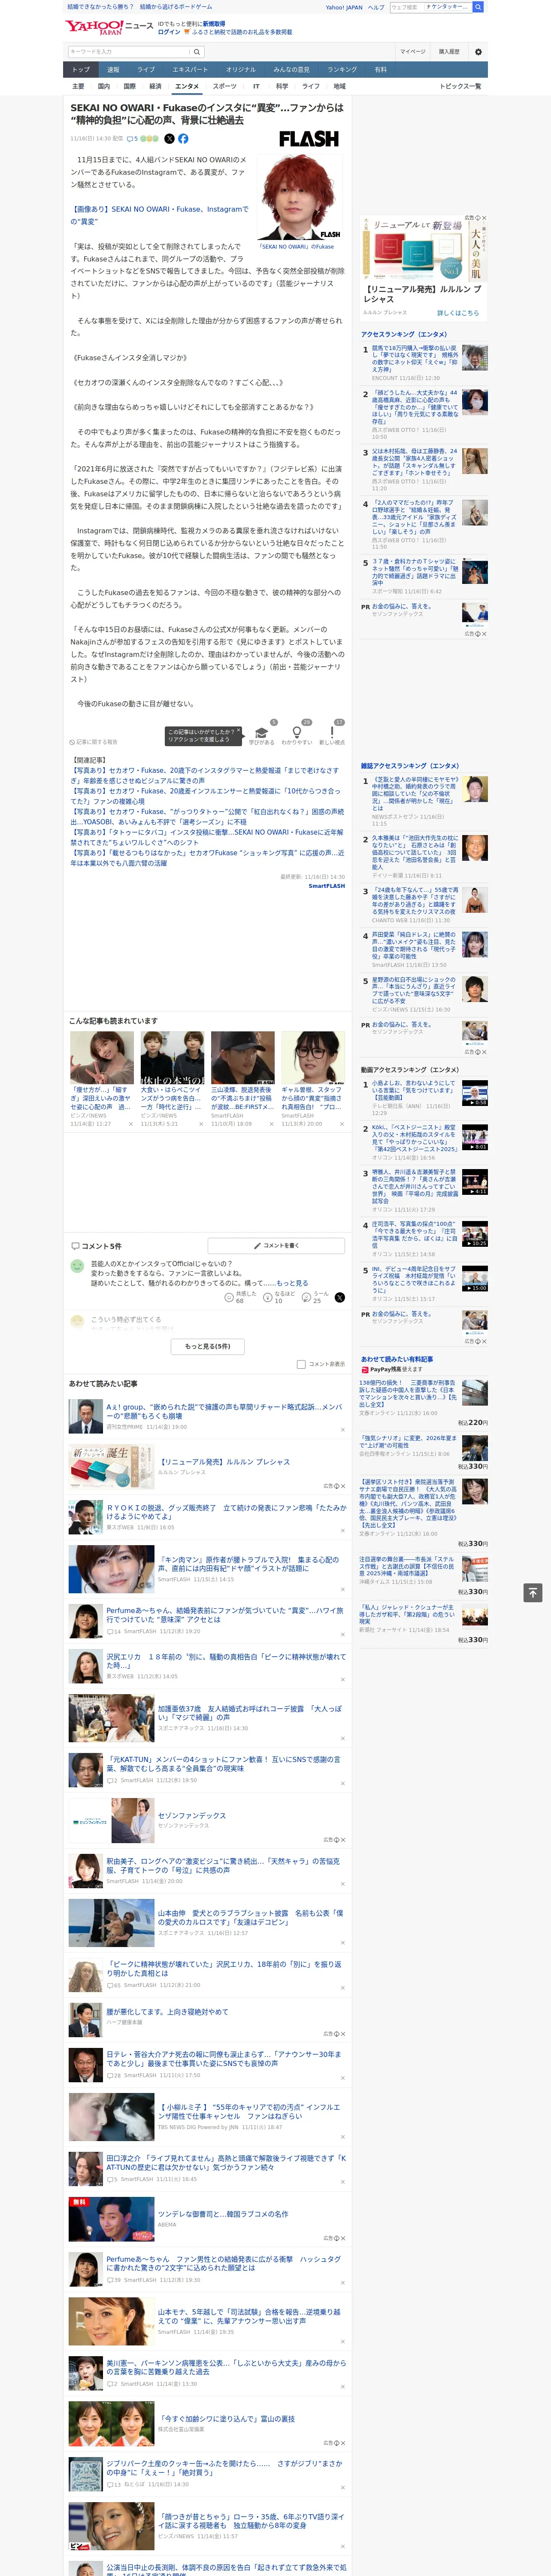The image size is (551, 2576).
Task: Click the 【画像あり】SEKAI NO OWARI・Fukase link
Action: tap(159, 215)
